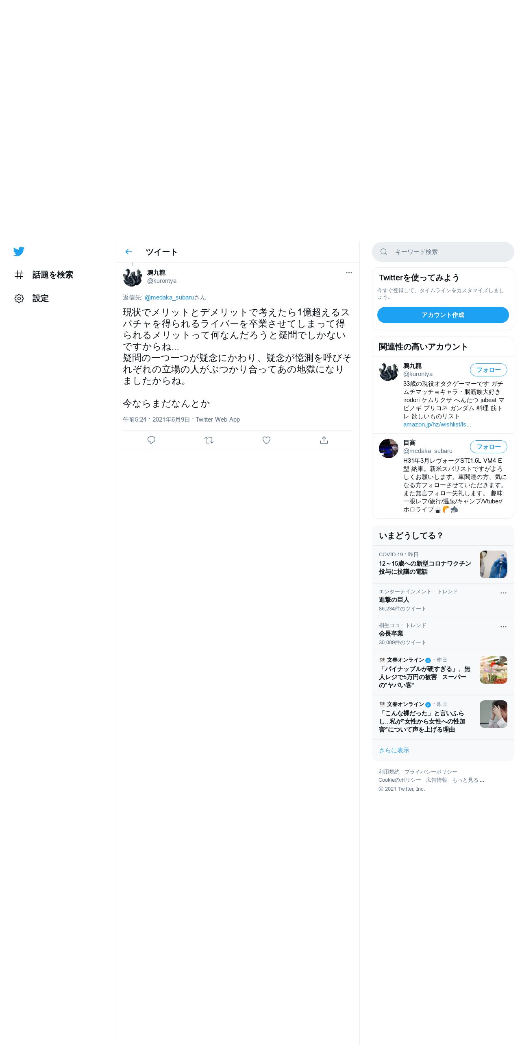The height and width of the screenshot is (1045, 522).
Task: Click さらに表示 to show more trends
Action: coord(394,750)
